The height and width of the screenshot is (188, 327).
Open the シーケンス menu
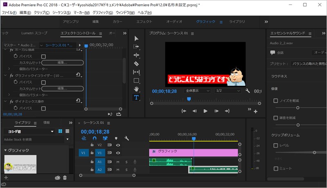(x=61, y=13)
